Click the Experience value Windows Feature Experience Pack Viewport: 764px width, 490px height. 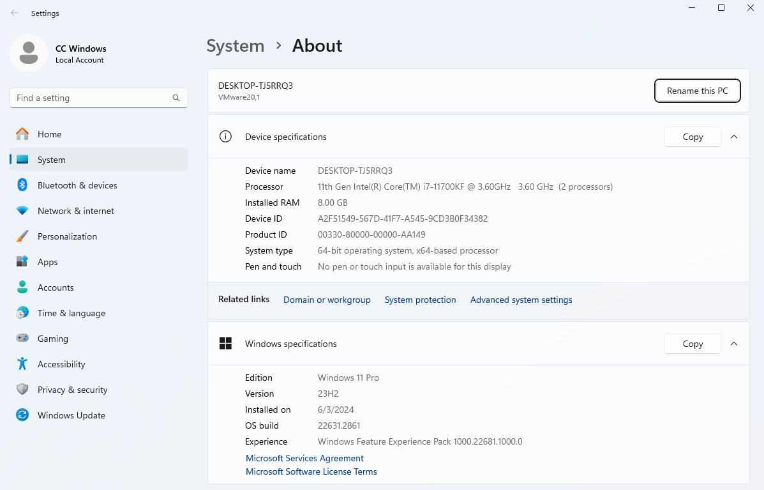tap(420, 441)
